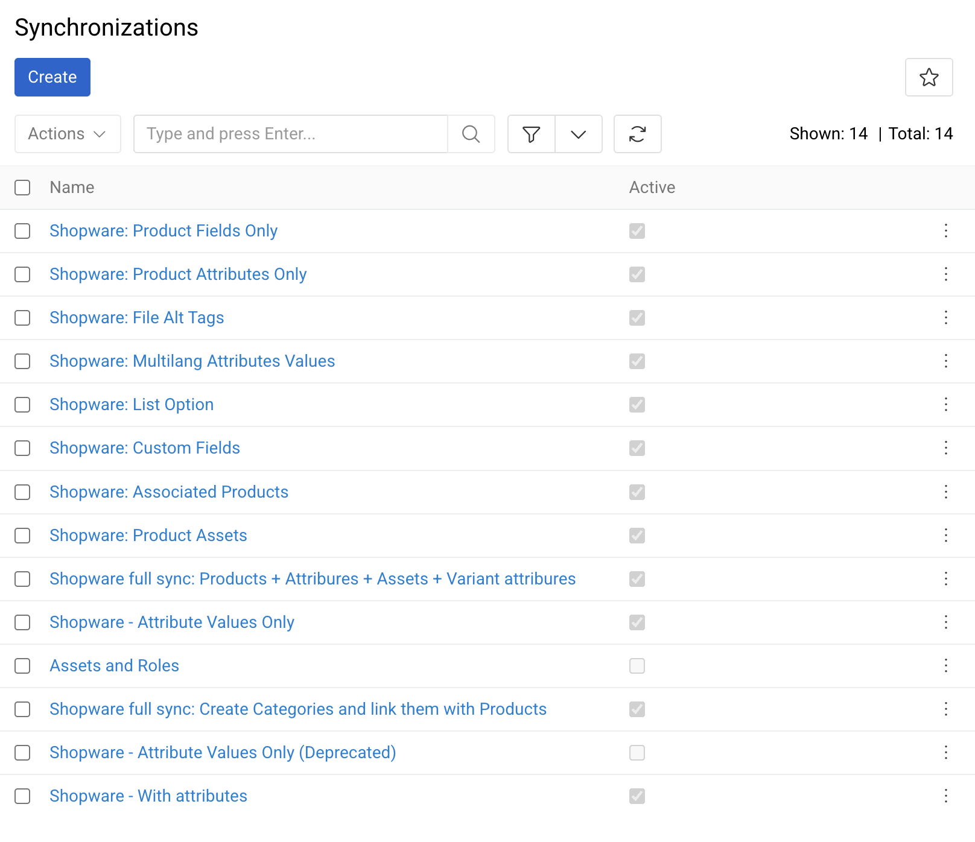Click the Total: 14 count text

tap(921, 134)
